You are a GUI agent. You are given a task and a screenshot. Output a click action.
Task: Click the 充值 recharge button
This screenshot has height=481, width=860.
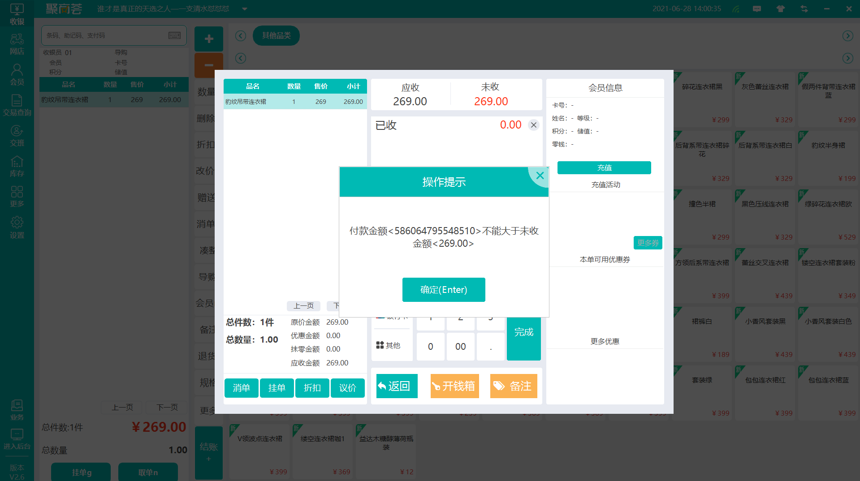coord(604,167)
